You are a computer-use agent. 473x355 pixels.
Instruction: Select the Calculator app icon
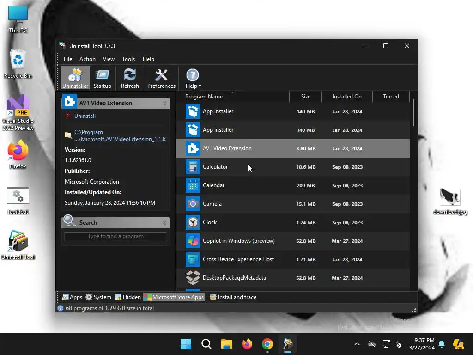pyautogui.click(x=193, y=167)
